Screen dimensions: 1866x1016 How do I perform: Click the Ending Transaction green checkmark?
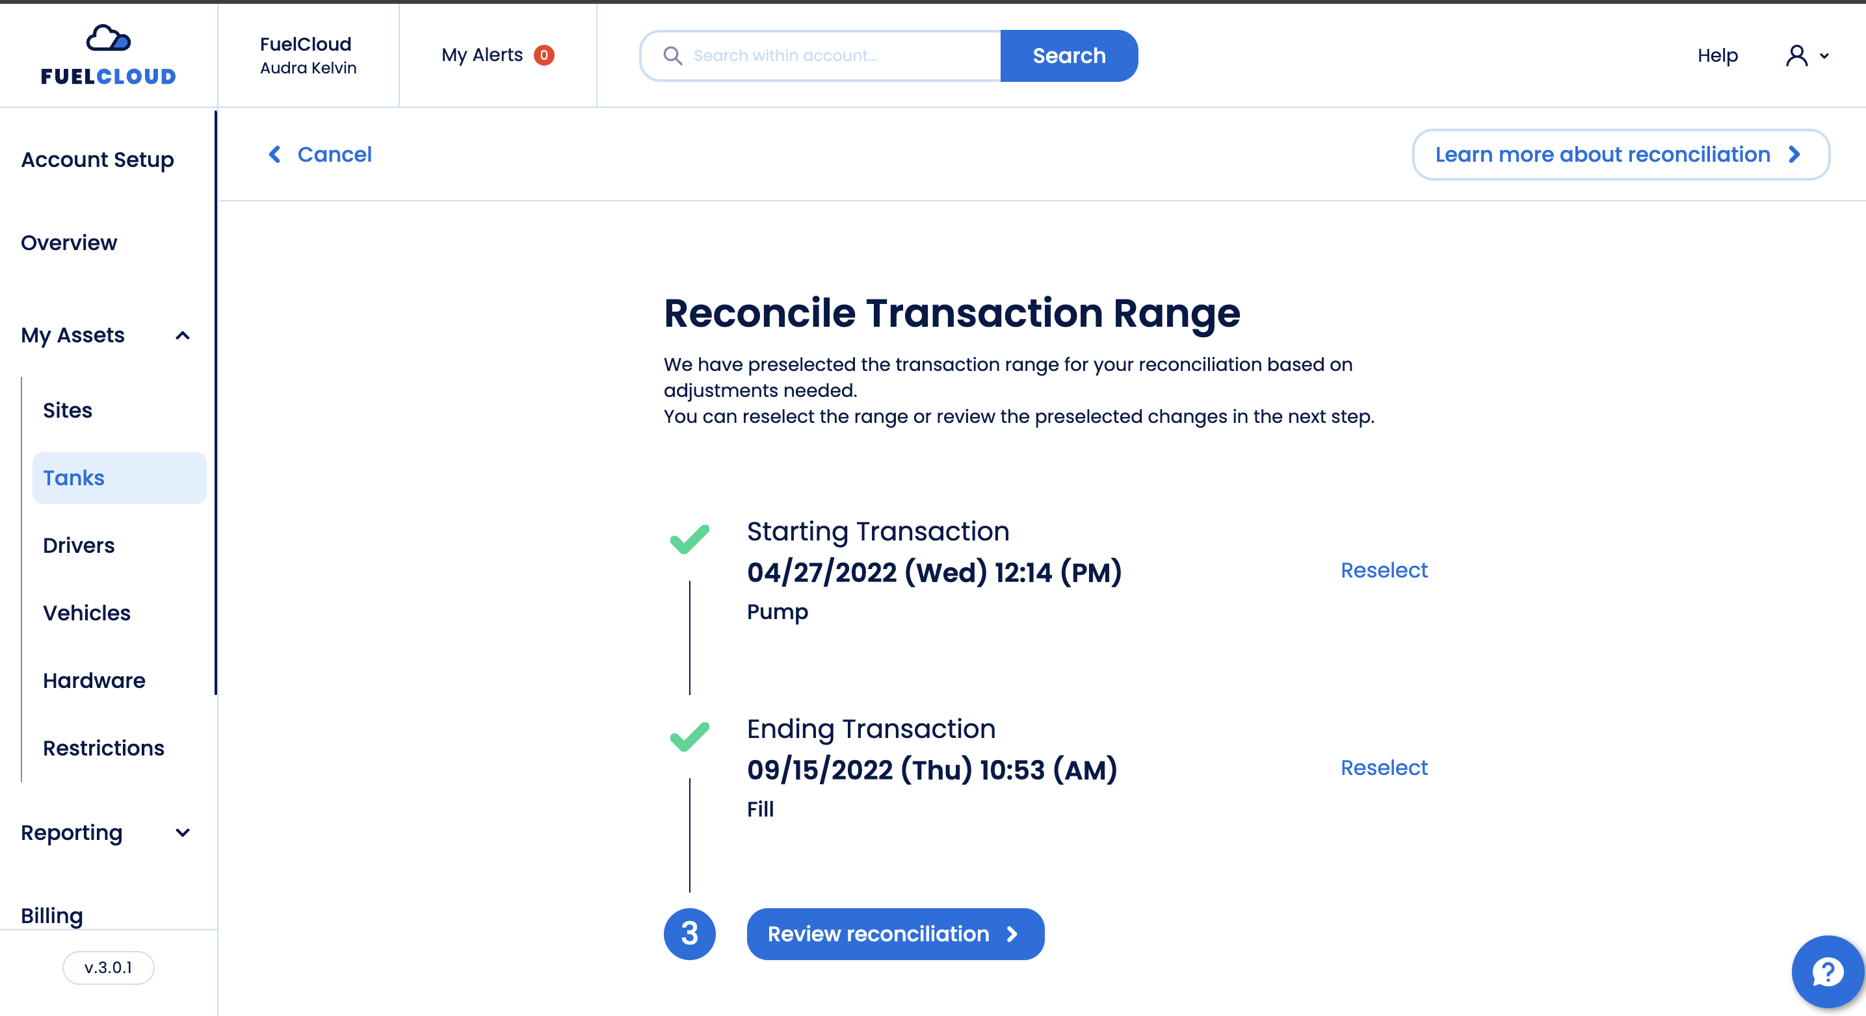point(689,737)
